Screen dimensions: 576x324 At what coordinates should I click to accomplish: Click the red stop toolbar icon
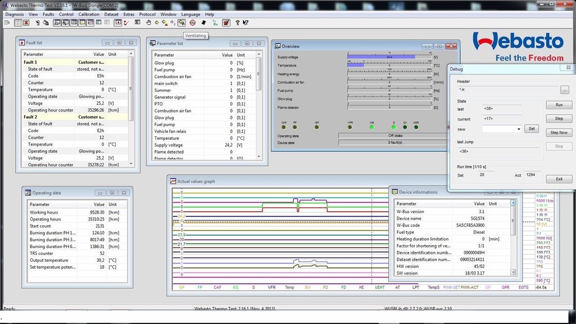pyautogui.click(x=192, y=23)
